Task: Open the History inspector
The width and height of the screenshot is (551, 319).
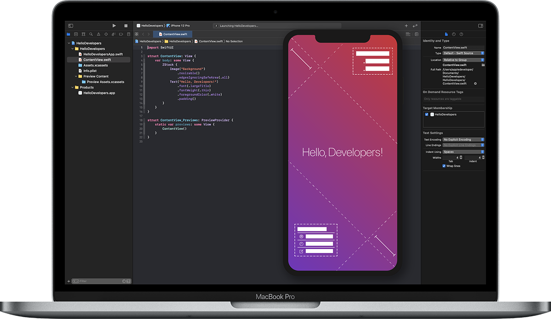Action: (454, 34)
